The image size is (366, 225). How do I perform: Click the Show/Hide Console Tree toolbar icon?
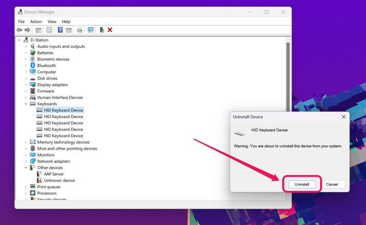pos(38,30)
